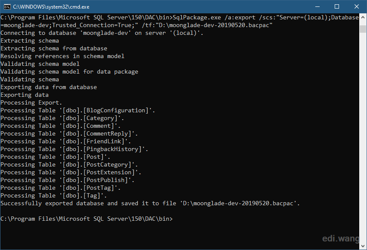
Task: Close the cmd.exe window
Action: [357, 6]
